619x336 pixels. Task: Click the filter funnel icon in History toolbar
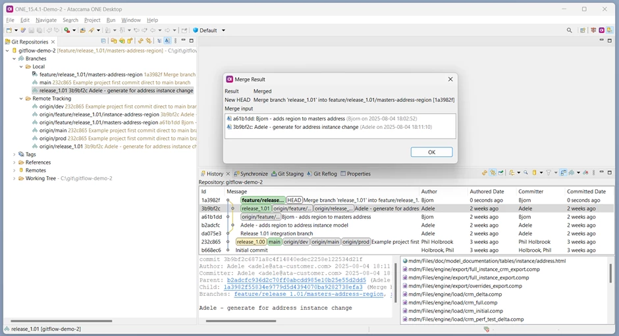549,173
